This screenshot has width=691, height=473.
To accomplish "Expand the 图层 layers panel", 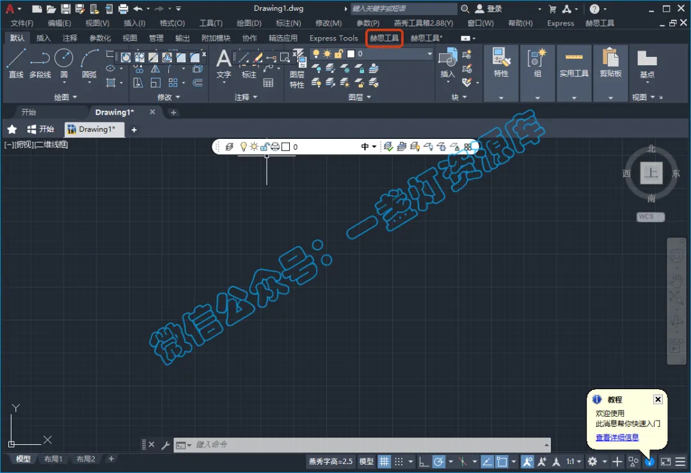I will (360, 97).
